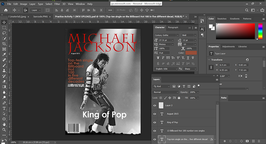
Task: Collapse the Transform section
Action: [x=209, y=60]
